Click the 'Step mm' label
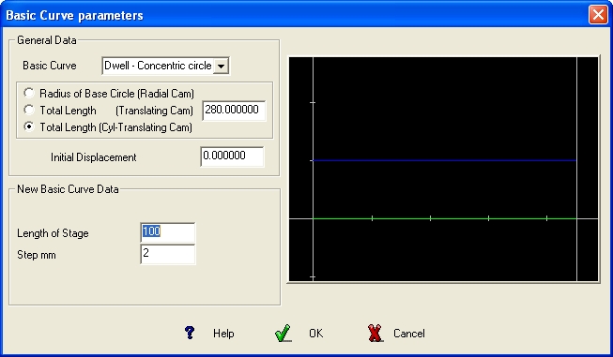The image size is (613, 357). 37,255
